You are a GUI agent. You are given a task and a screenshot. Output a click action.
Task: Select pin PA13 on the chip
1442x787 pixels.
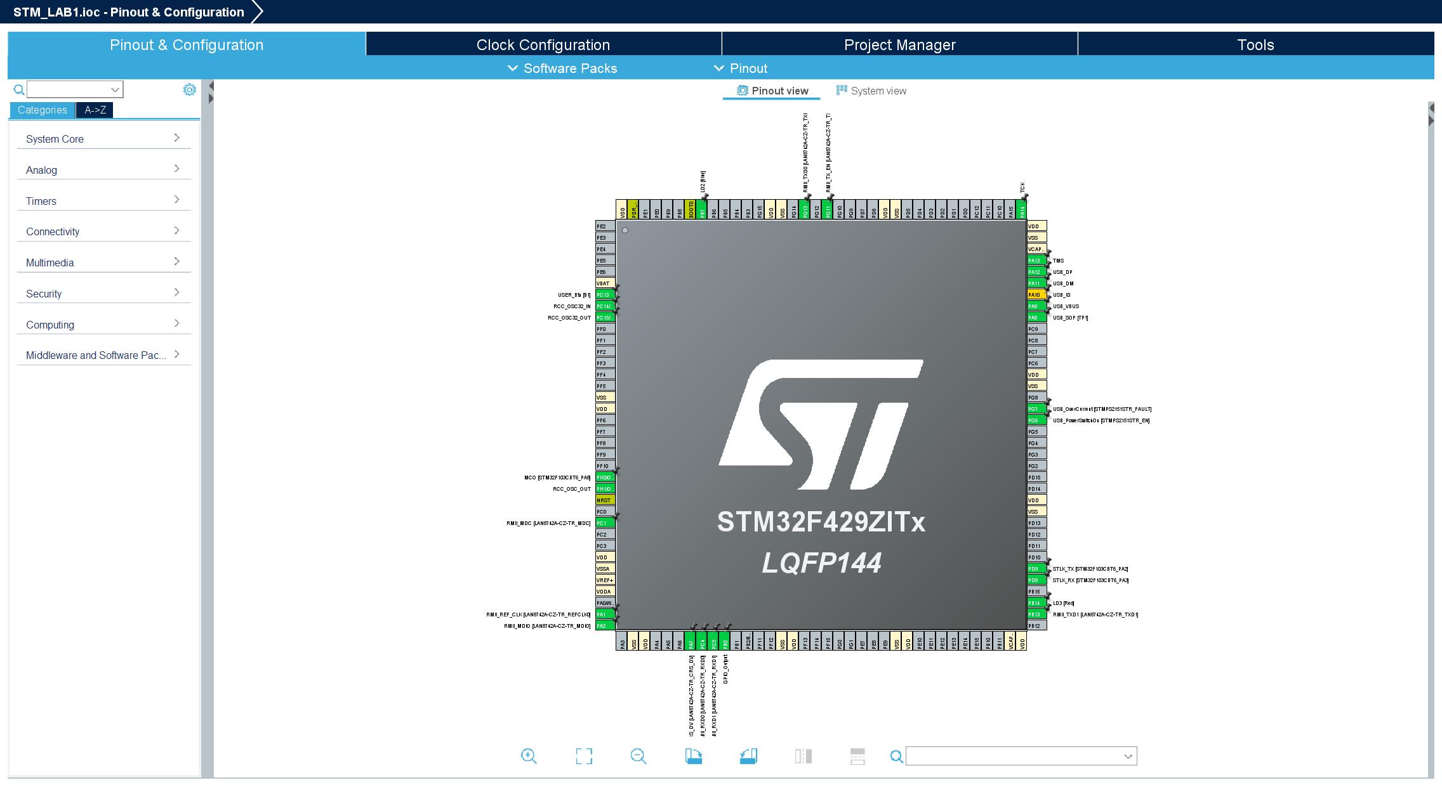pos(1035,260)
